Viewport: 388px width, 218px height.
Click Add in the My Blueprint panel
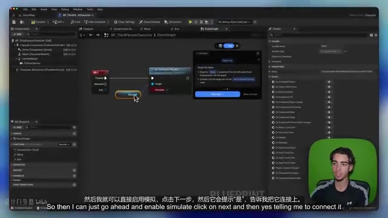[x=18, y=127]
